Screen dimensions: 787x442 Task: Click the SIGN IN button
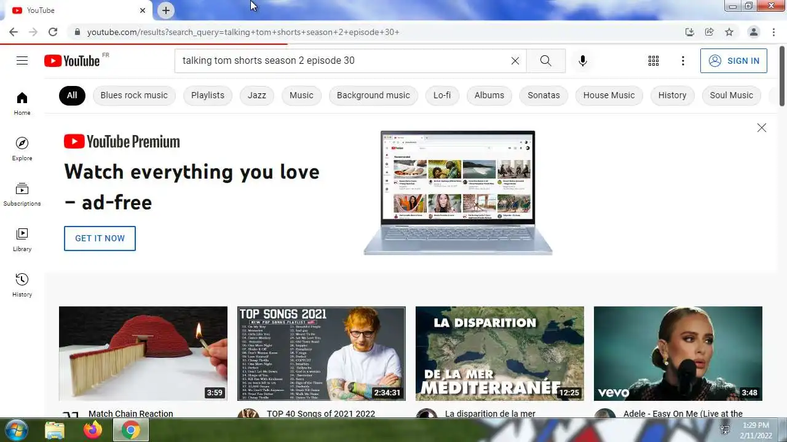[734, 61]
